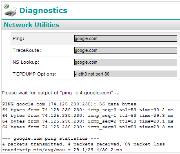Click the TCPDUMP Options input field

(x=126, y=74)
